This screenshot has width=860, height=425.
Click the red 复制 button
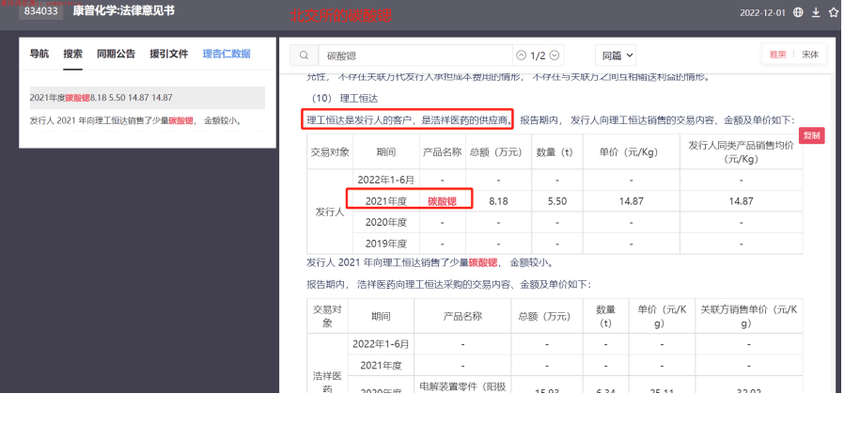point(811,135)
